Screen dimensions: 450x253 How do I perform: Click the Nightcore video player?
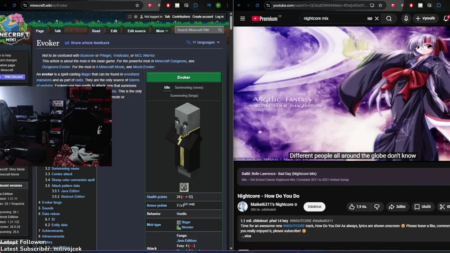[x=342, y=94]
